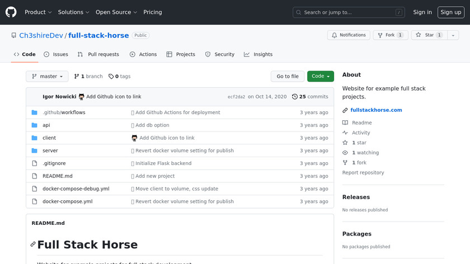Image resolution: width=470 pixels, height=264 pixels.
Task: Click the README.md anchor link icon
Action: click(33, 244)
